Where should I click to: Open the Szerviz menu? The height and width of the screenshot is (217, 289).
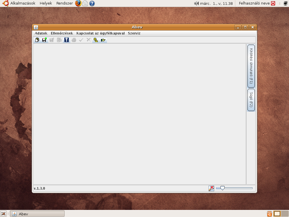[134, 33]
